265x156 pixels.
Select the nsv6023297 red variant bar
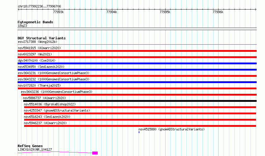pos(137,57)
